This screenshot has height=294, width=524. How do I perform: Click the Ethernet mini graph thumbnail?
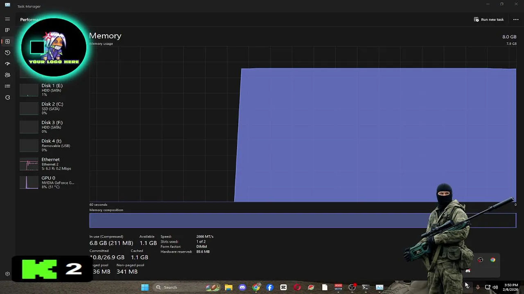coord(29,165)
